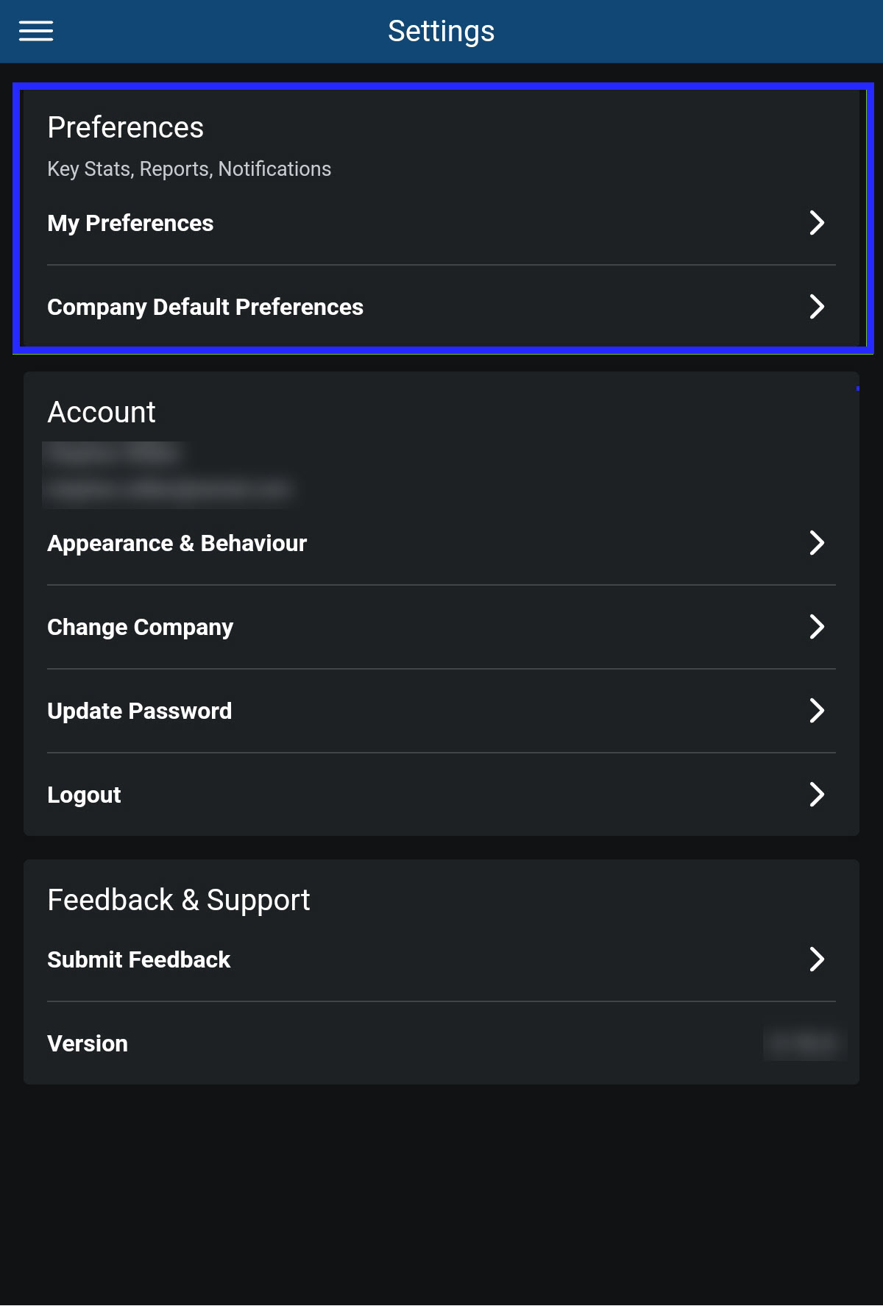Click the arrow next to Appearance & Behaviour

pos(818,543)
